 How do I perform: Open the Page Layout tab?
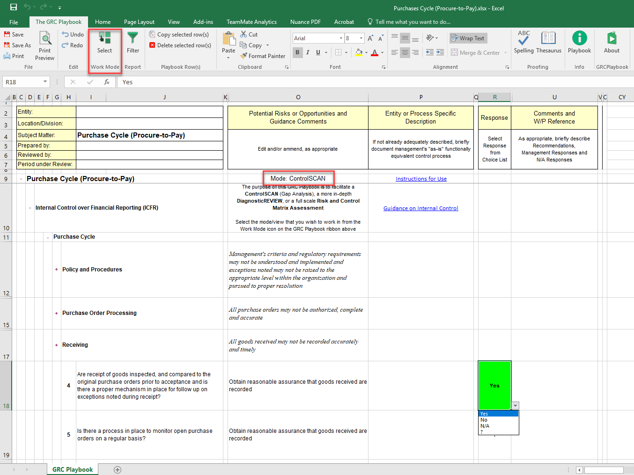click(x=139, y=22)
